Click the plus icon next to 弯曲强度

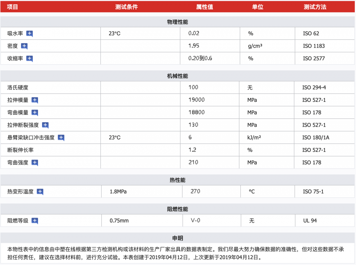click(x=35, y=162)
